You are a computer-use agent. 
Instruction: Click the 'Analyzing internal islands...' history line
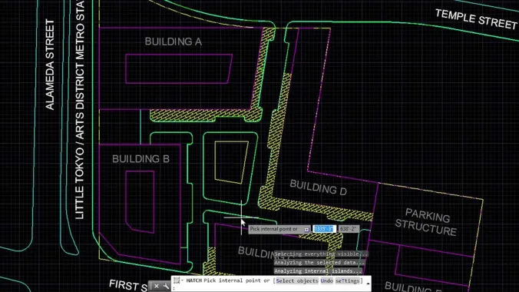(318, 271)
